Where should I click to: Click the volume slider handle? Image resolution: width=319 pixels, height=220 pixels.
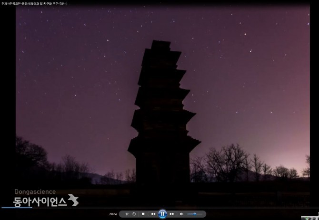click(195, 214)
